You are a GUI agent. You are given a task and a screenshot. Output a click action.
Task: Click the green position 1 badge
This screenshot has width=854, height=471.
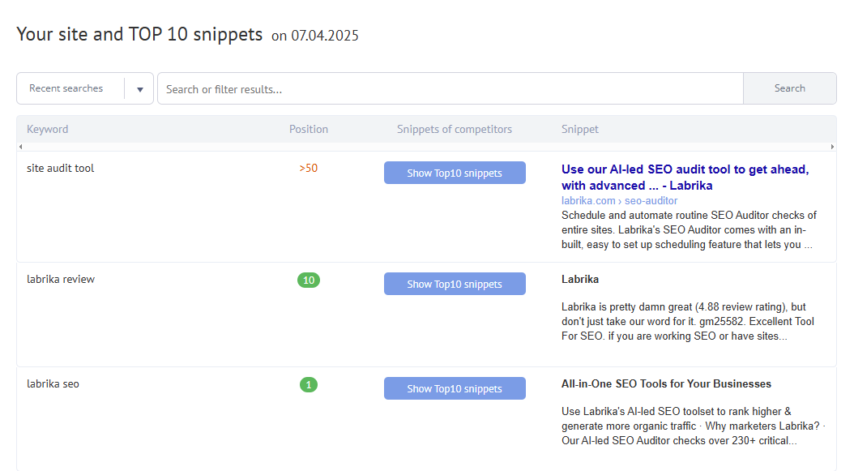pyautogui.click(x=308, y=385)
